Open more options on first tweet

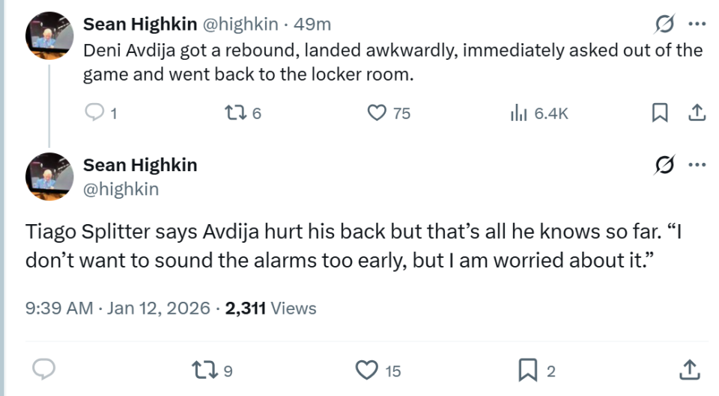click(697, 25)
